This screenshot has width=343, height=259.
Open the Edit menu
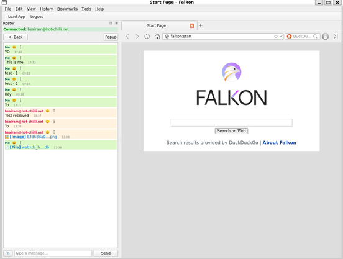point(19,9)
